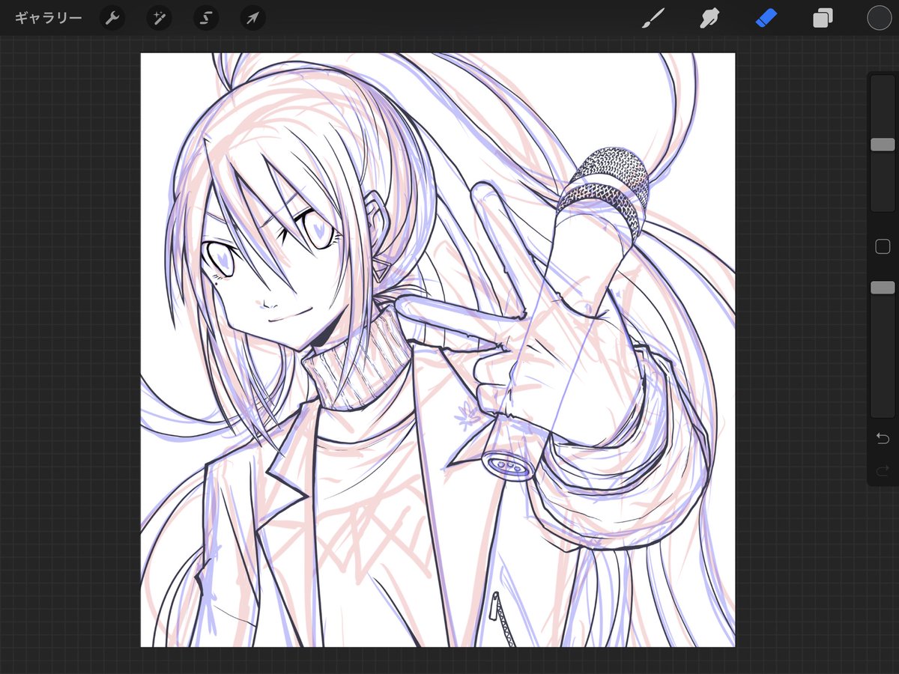
Task: Select the Smudge finger tool
Action: click(709, 18)
